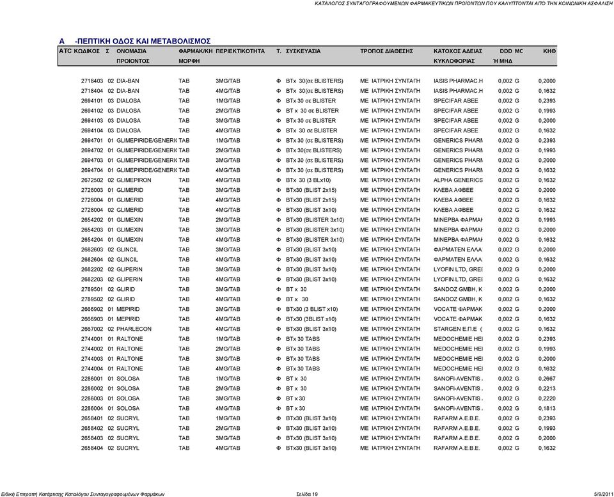Select code 2744001 RALTONE row

click(x=92, y=339)
